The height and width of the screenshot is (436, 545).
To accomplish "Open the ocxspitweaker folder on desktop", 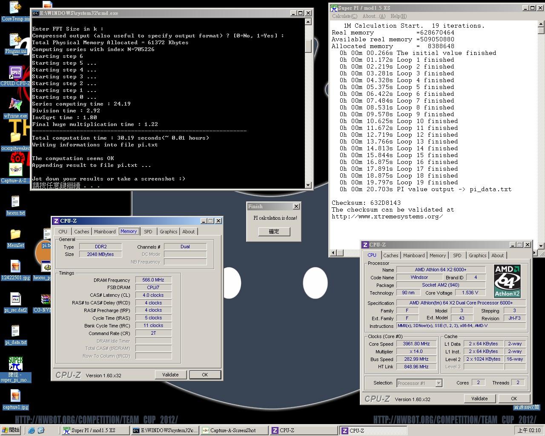I will [15, 141].
